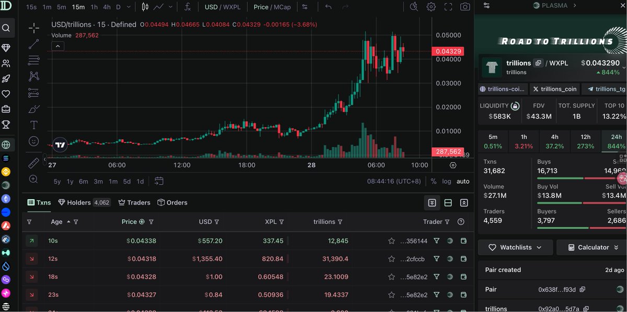
Task: Open the Age column filter
Action: click(x=76, y=222)
